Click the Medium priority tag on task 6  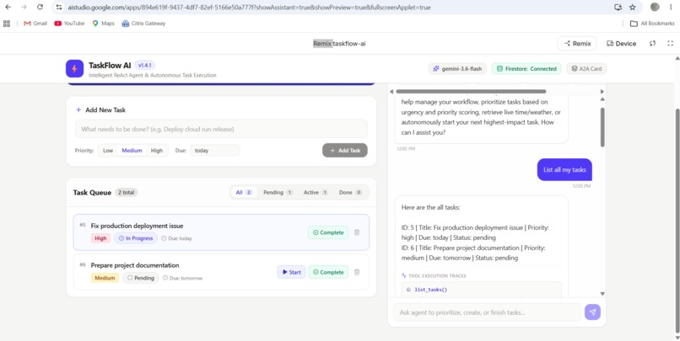coord(105,278)
